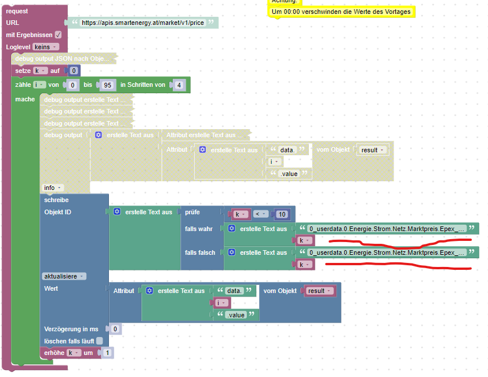The width and height of the screenshot is (488, 377).
Task: Edit 'falls wahr' object ID path text
Action: 387,229
